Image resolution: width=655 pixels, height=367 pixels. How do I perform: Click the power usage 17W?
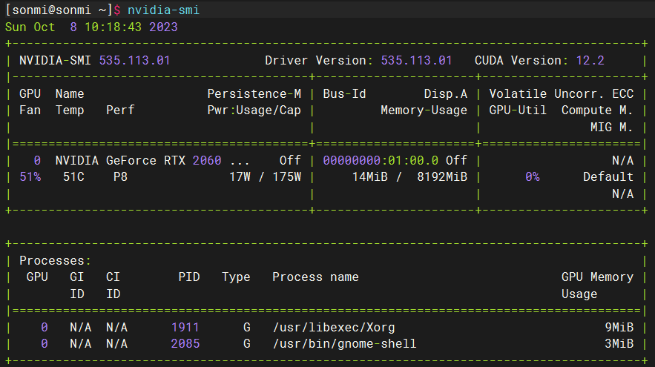[240, 177]
